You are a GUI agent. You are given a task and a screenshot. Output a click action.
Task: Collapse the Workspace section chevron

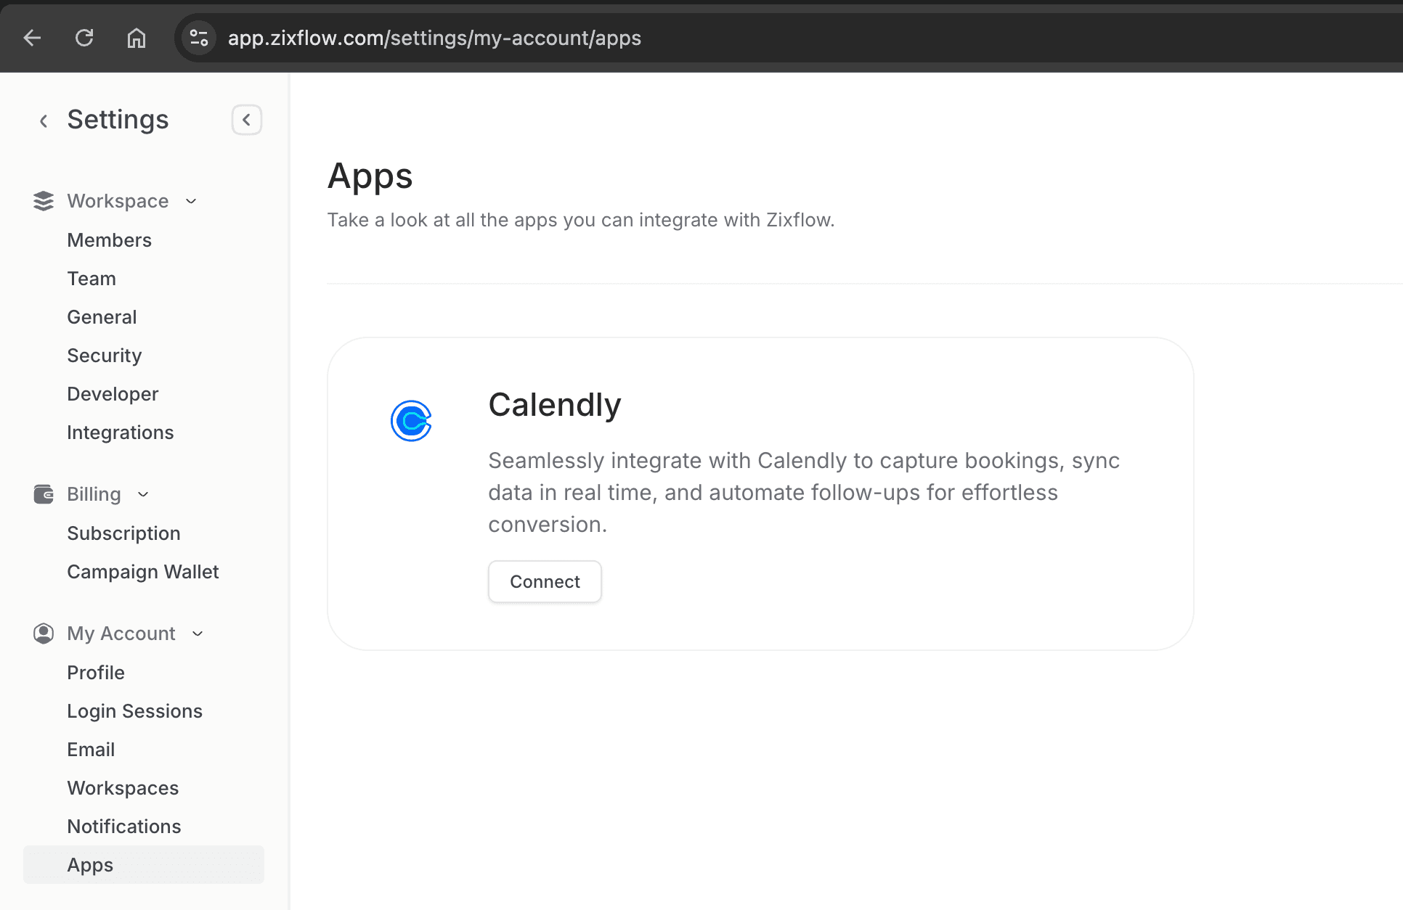pyautogui.click(x=191, y=201)
